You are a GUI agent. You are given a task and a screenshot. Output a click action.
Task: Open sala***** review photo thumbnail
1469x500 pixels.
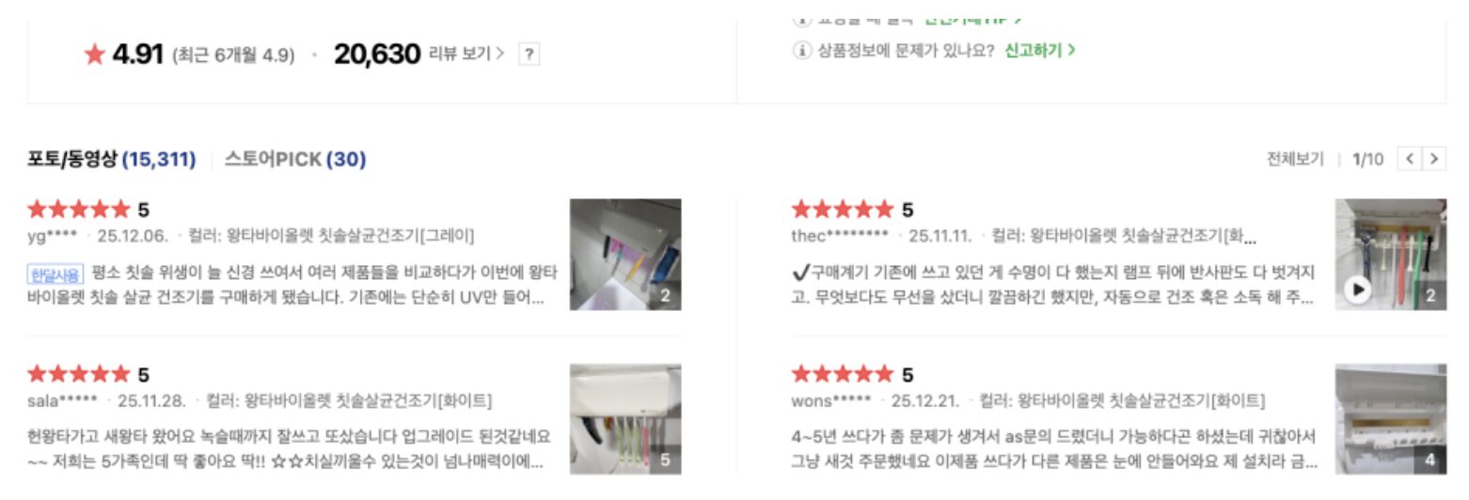[625, 419]
